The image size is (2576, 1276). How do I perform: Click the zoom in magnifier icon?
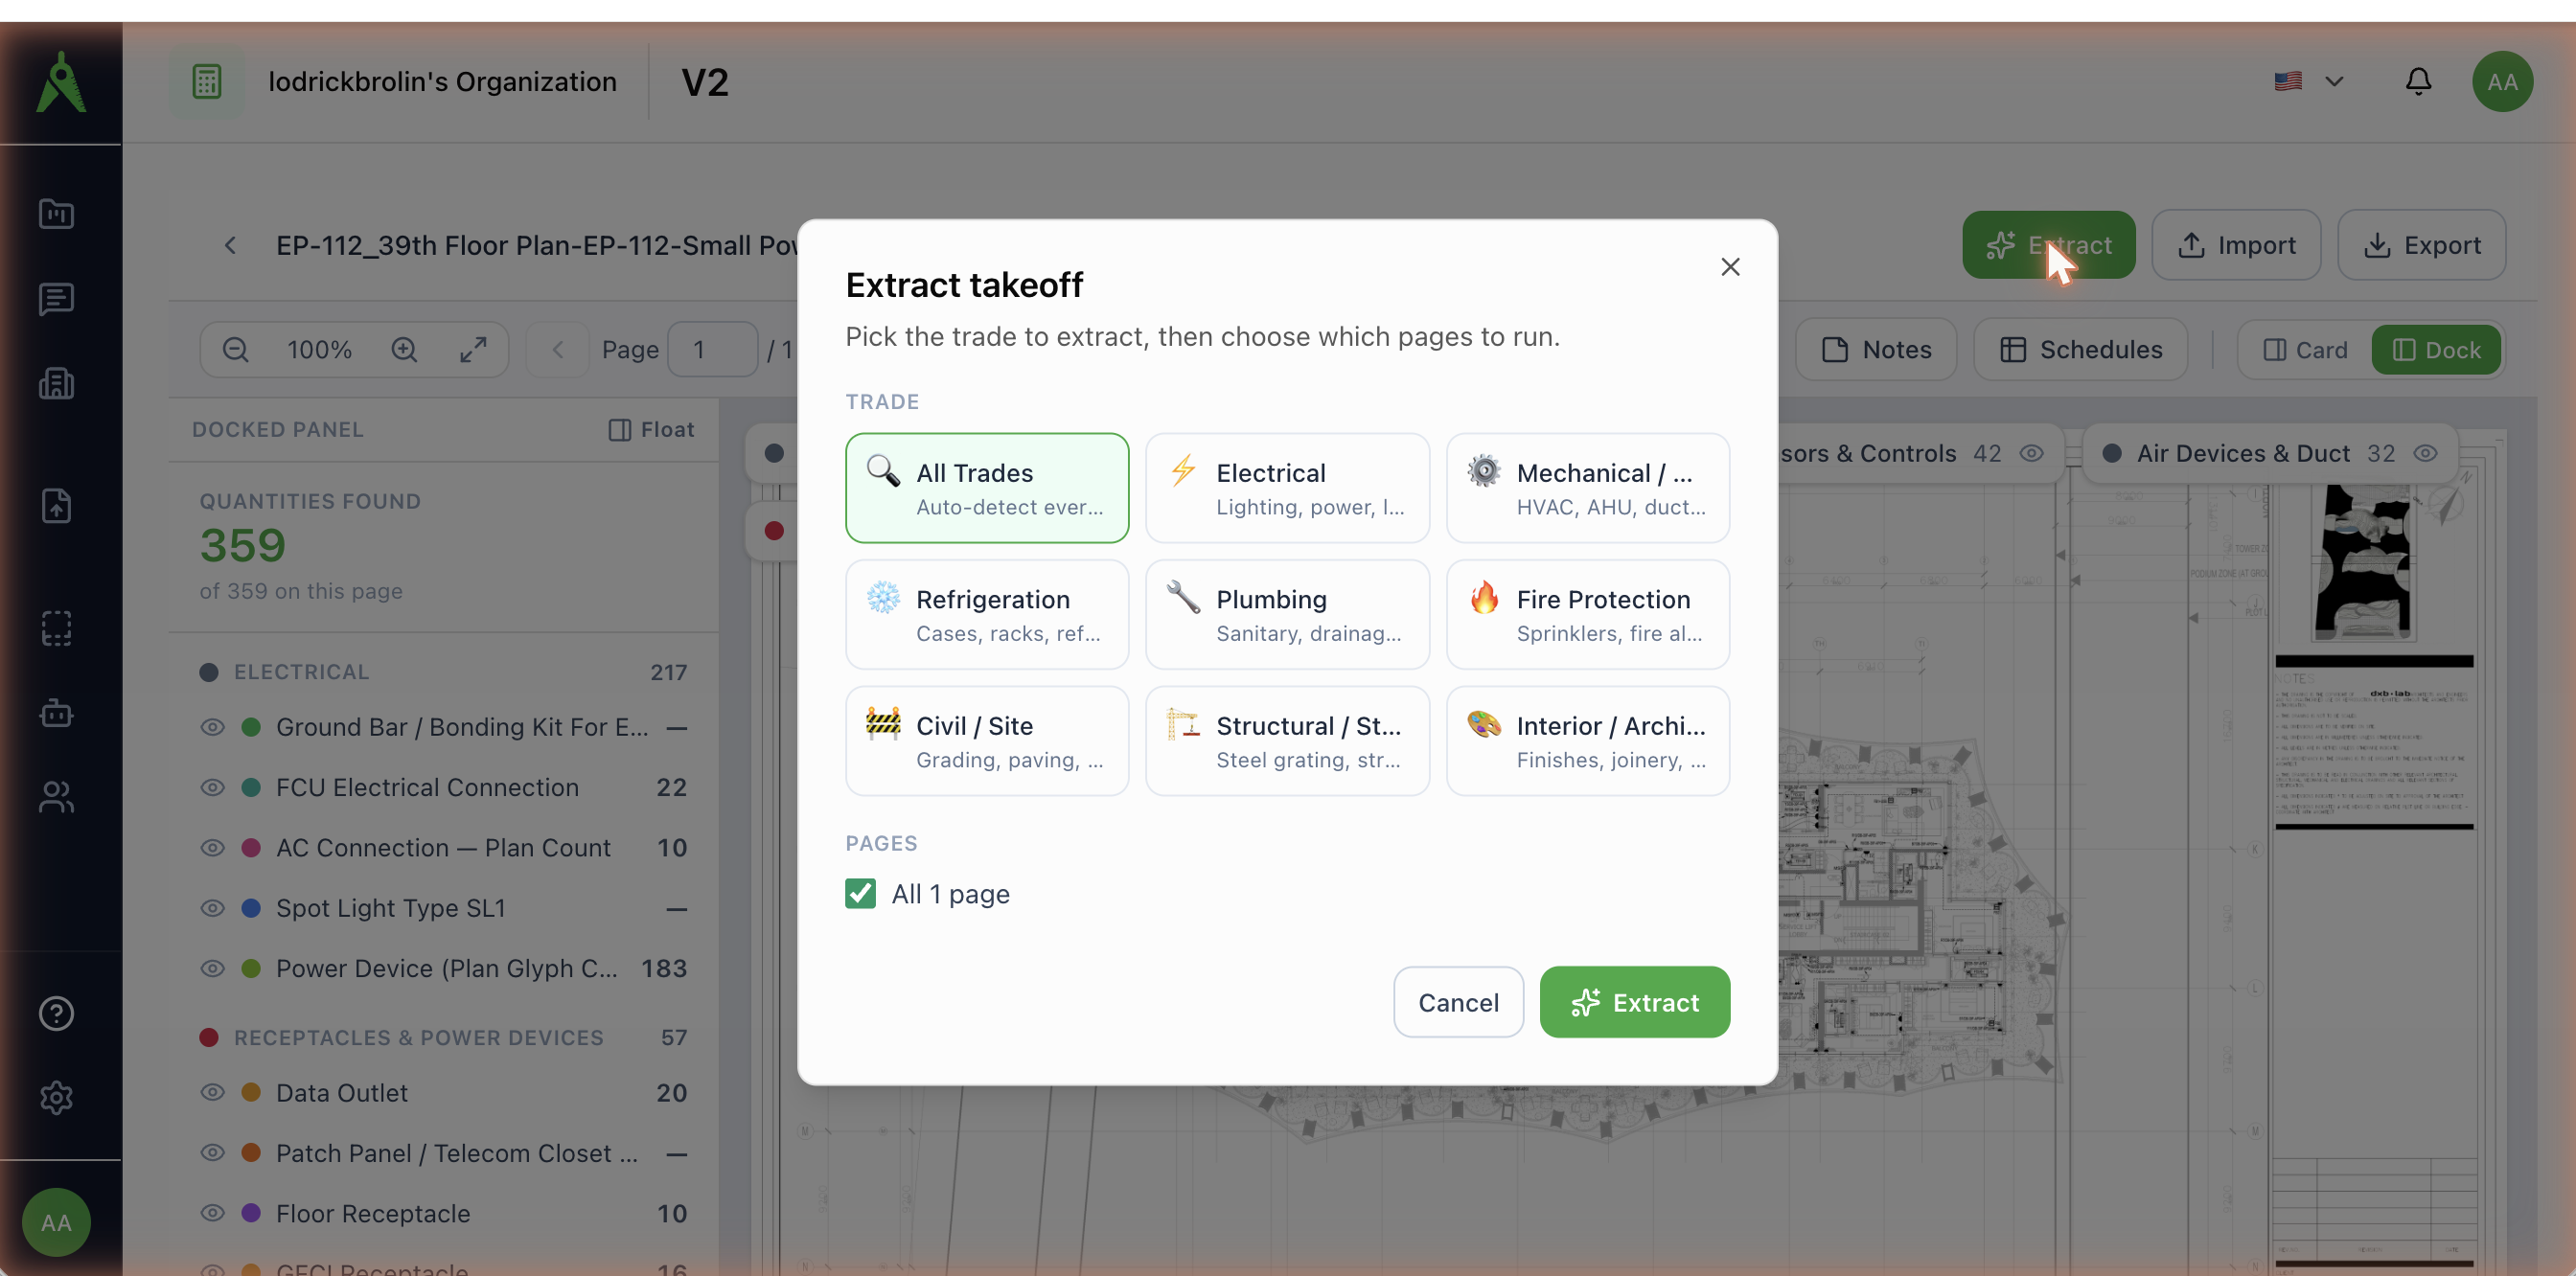(404, 350)
